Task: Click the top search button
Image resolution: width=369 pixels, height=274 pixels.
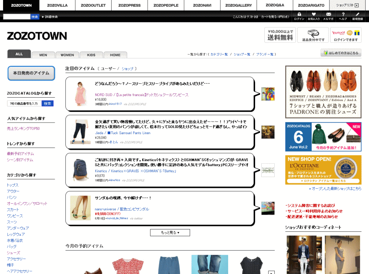Action: (35, 17)
